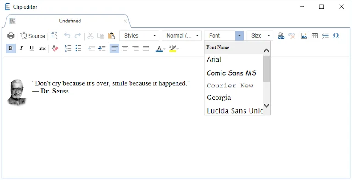Click the Select All icon
The image size is (352, 180).
[54, 36]
